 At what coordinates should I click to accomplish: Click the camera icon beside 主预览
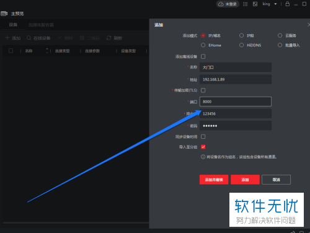click(x=4, y=14)
